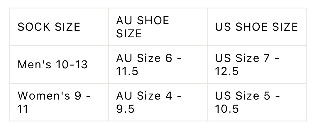Image resolution: width=323 pixels, height=134 pixels.
Task: Select the "AU Size 6 - 11.5" cell
Action: (149, 65)
